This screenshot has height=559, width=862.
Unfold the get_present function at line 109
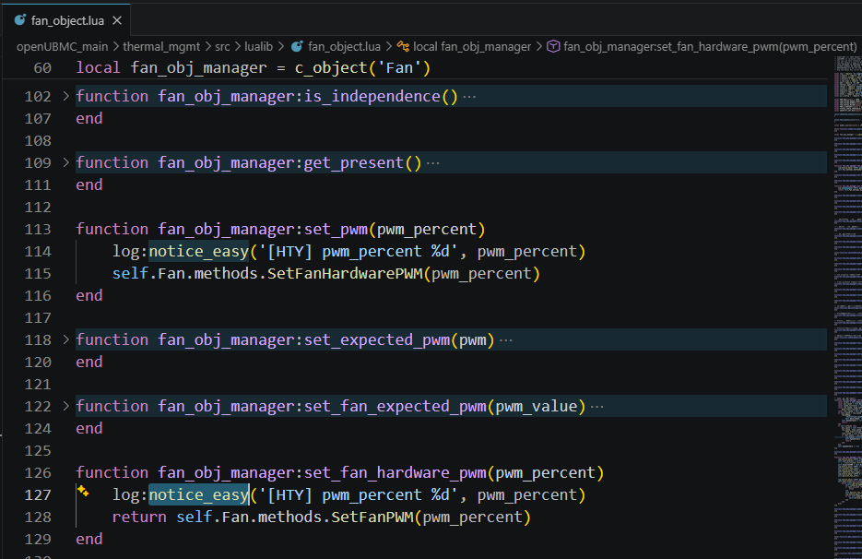pos(65,162)
